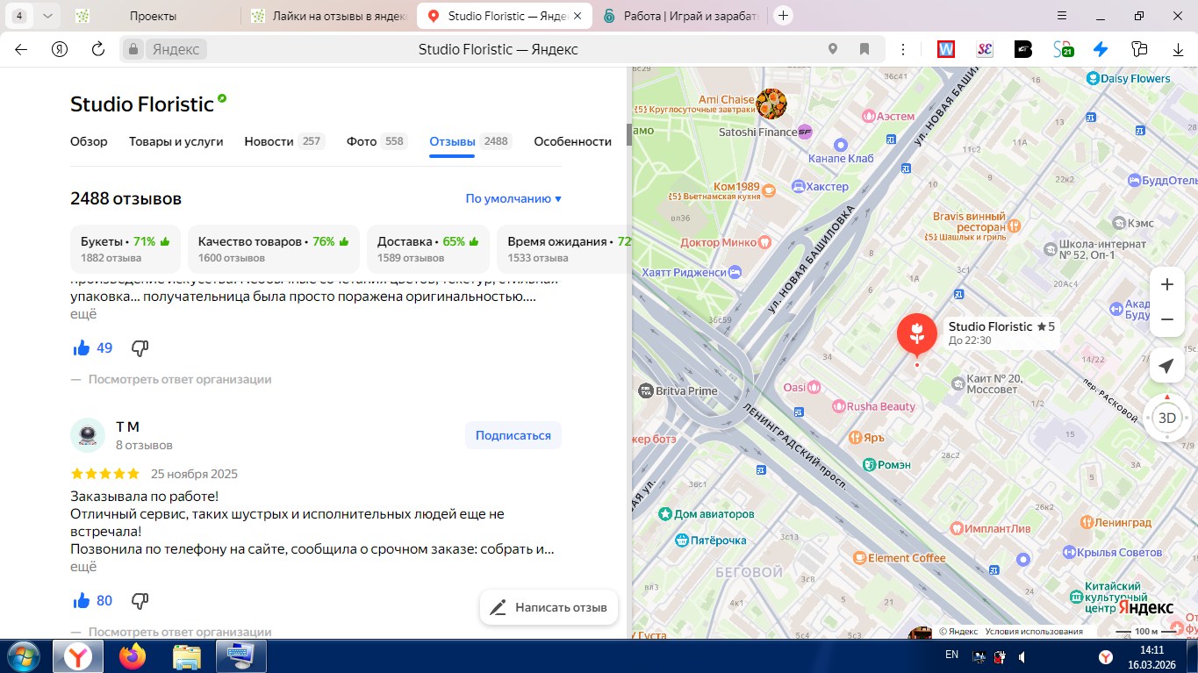Zoom out on the map
Image resolution: width=1198 pixels, height=673 pixels.
[1166, 319]
